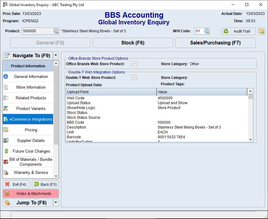Click the Supplier Details sidebar icon
Image resolution: width=268 pixels, height=219 pixels.
(6, 140)
